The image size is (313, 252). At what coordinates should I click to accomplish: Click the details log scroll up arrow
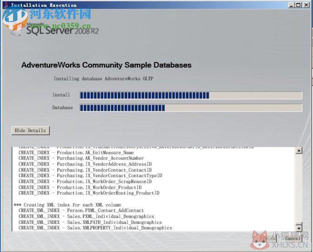[298, 150]
